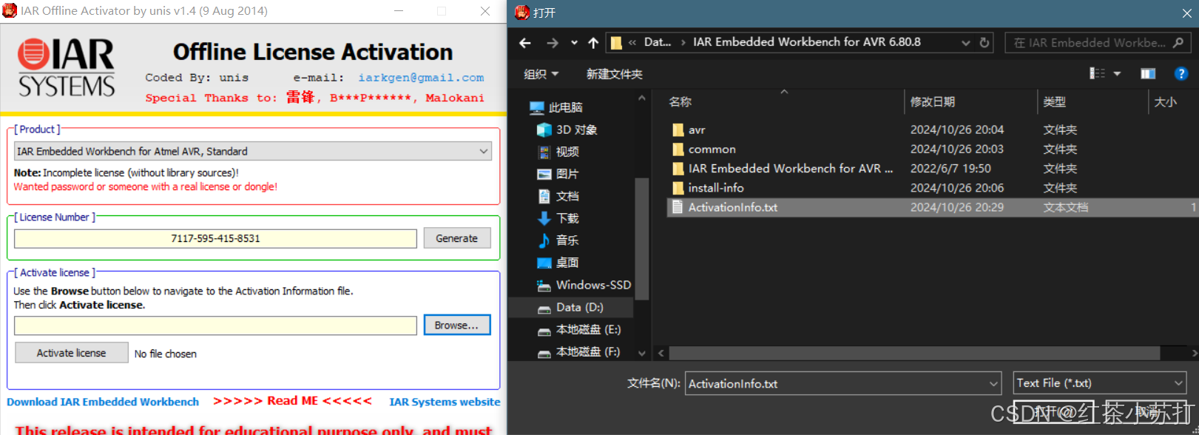Open the Read ME link
The image size is (1199, 435).
[x=292, y=401]
